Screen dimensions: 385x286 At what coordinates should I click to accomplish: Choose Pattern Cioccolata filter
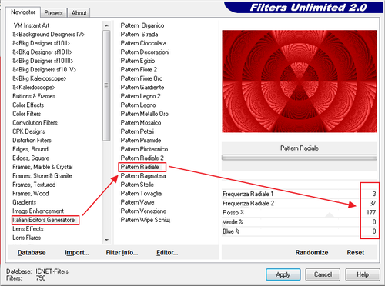143,43
